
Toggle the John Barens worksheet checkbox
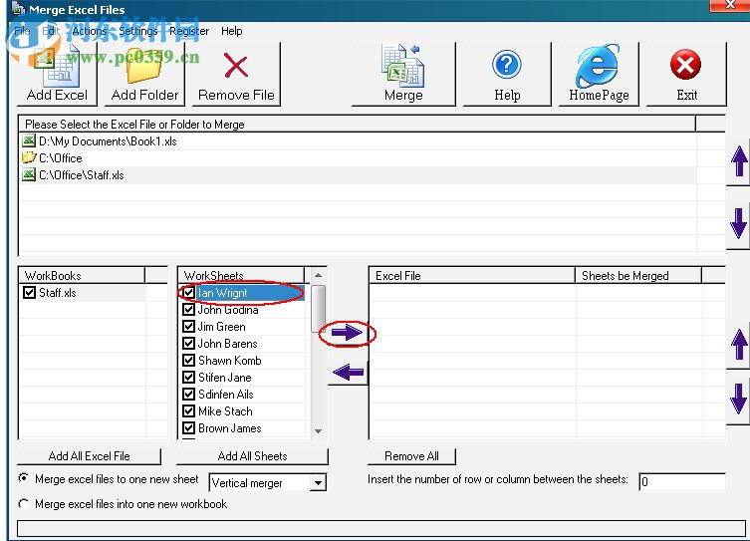click(189, 344)
